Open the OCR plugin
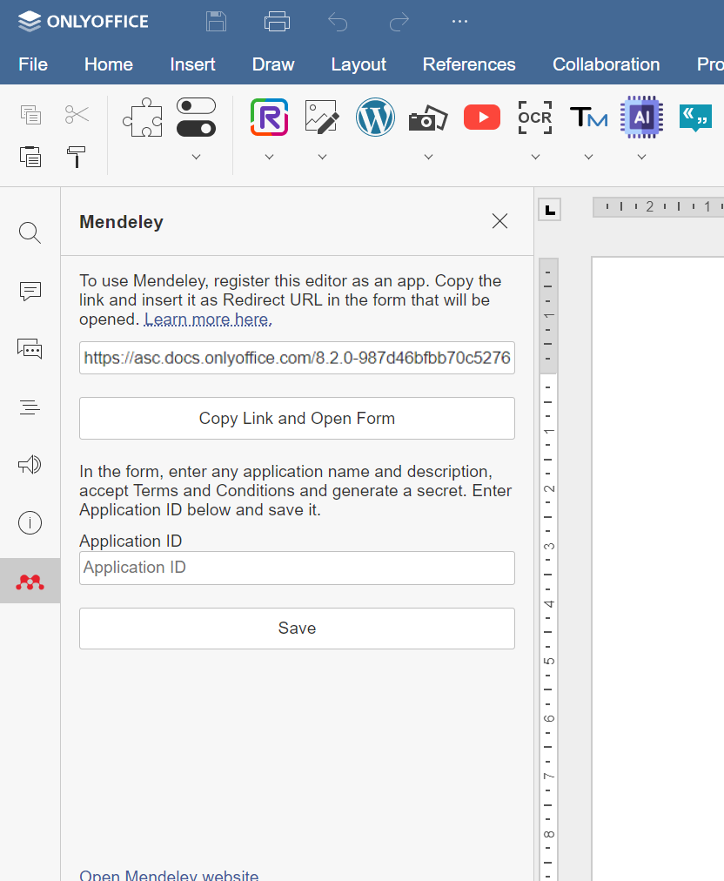The image size is (724, 881). tap(534, 118)
